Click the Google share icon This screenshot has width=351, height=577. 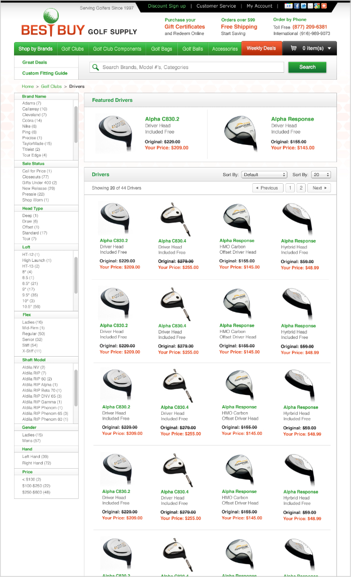317,6
